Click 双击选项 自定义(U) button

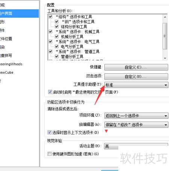tap(136, 77)
